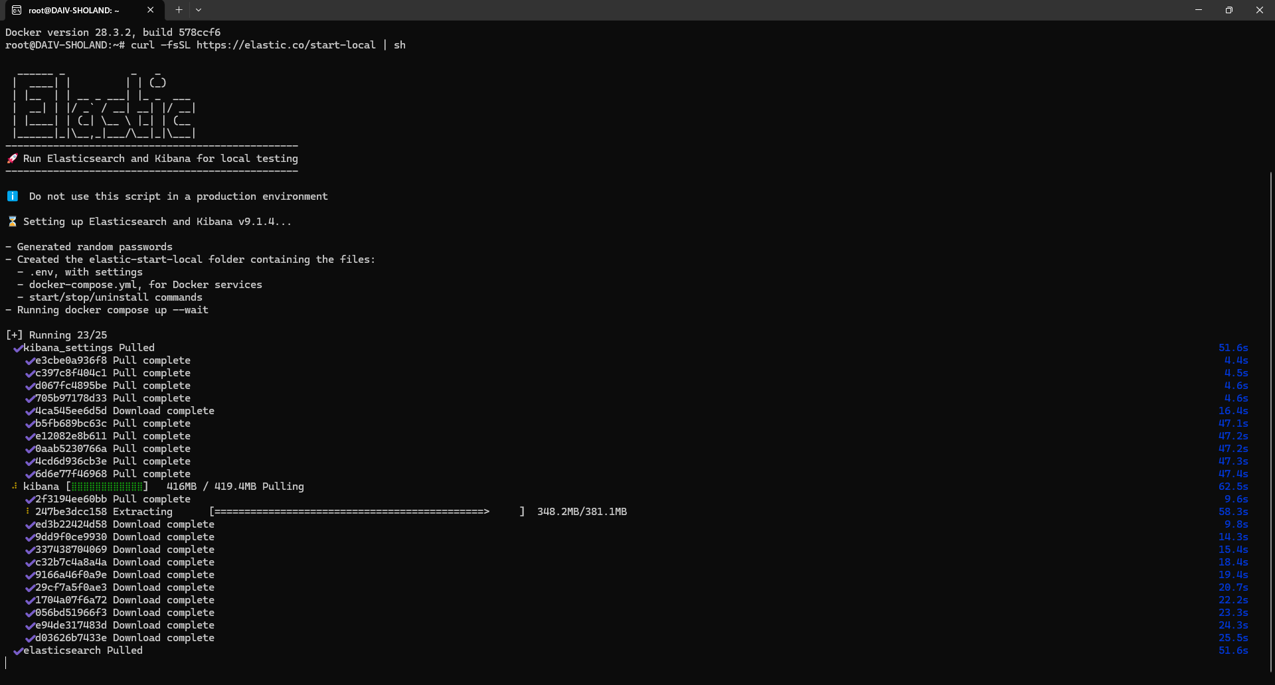
Task: Click the checkmark beside 705b97178d33
Action: tap(30, 399)
